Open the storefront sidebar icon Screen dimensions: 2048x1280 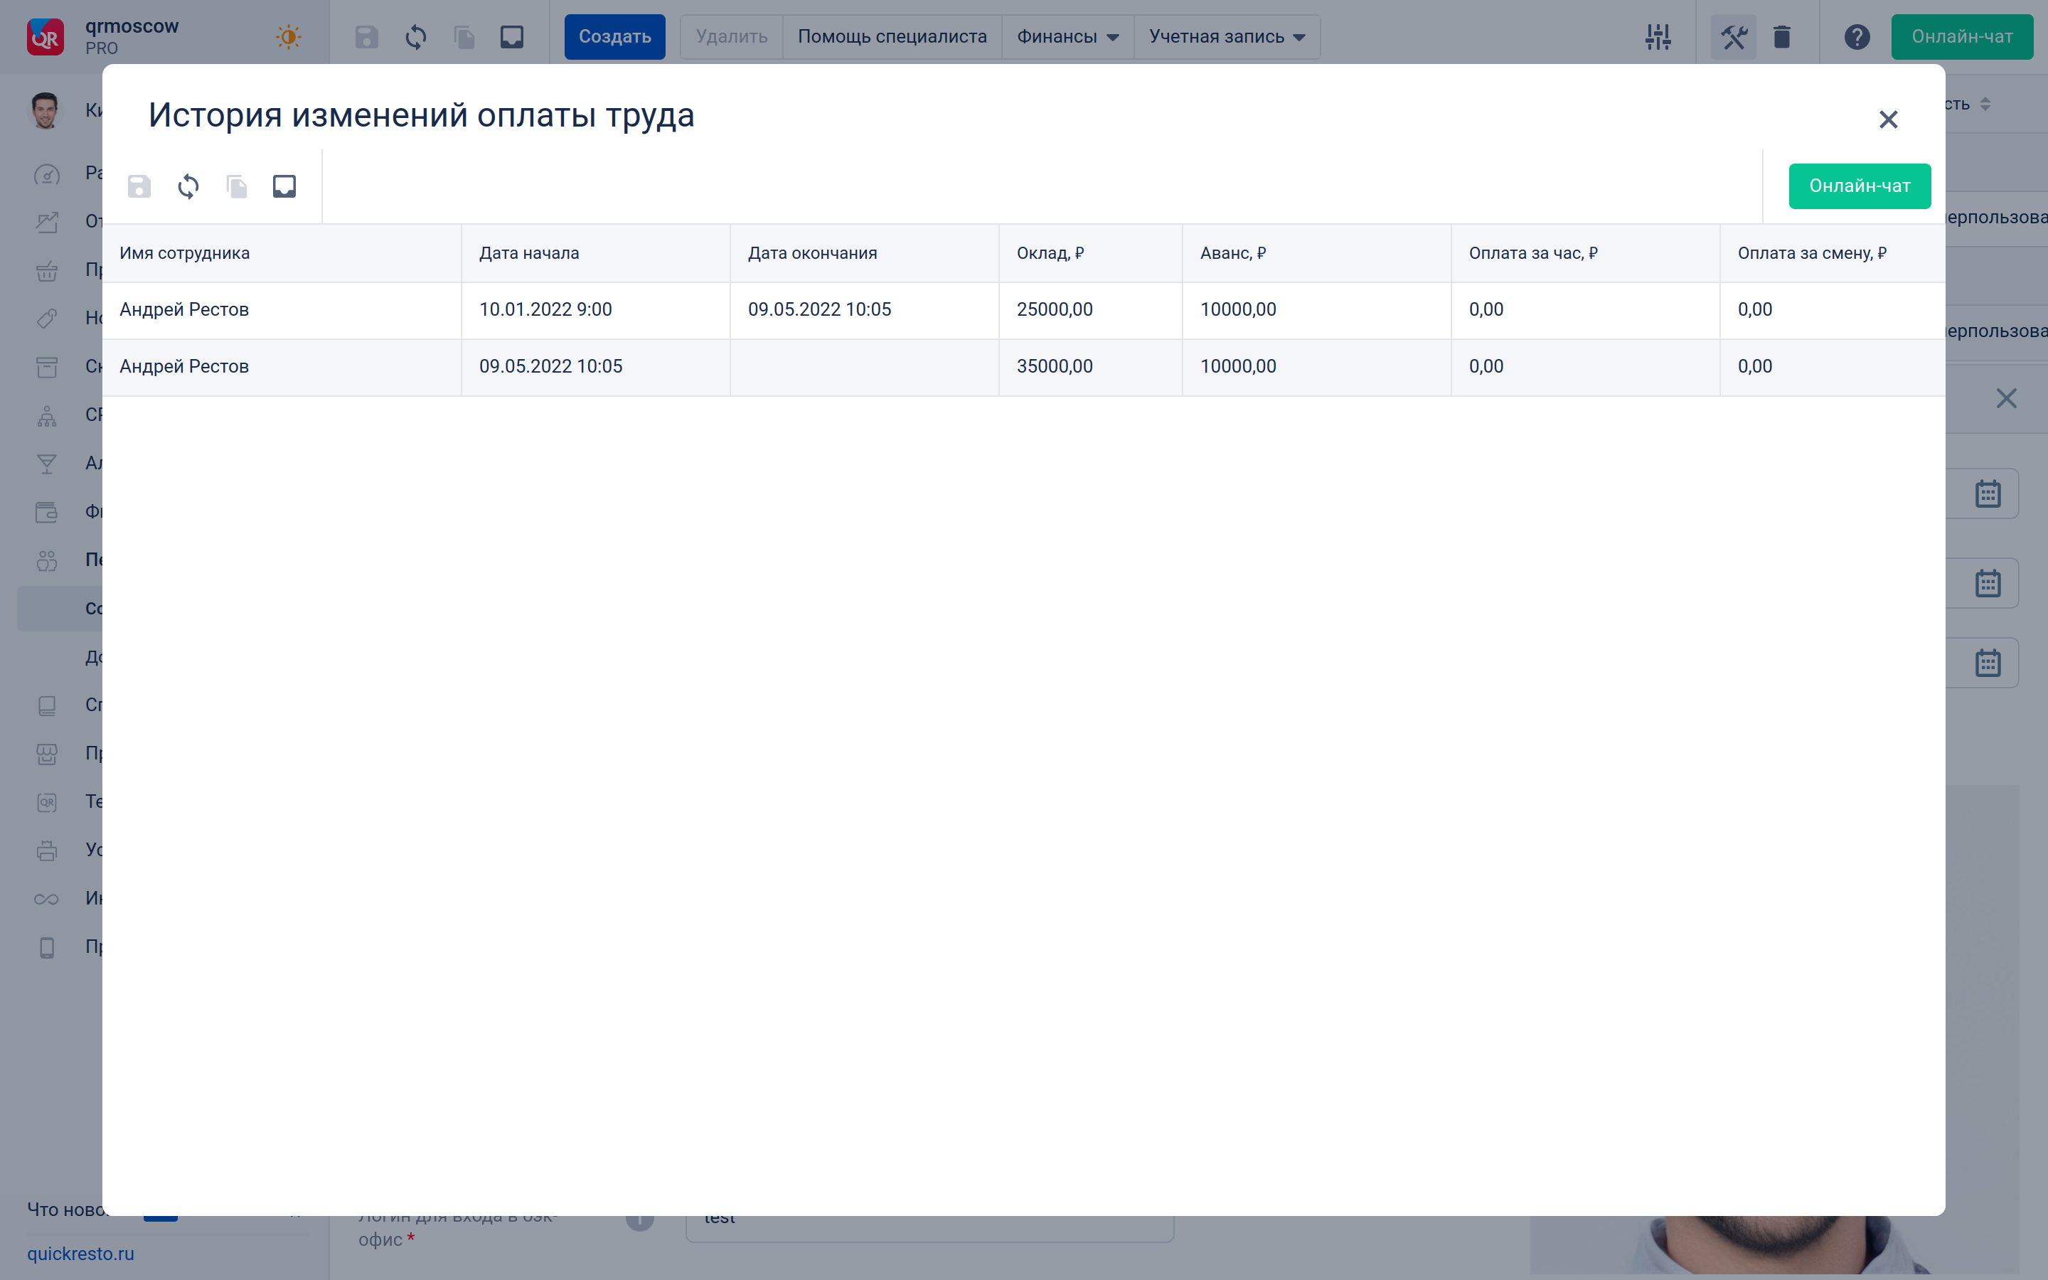pyautogui.click(x=46, y=754)
